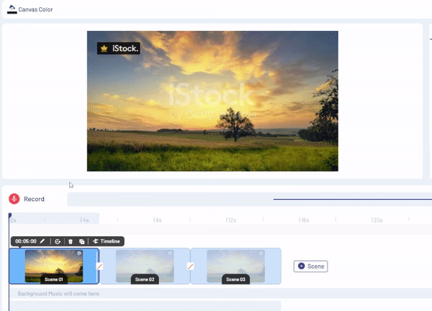Click the iStock premium badge on preview
Viewport: 432px width, 311px height.
(x=119, y=48)
